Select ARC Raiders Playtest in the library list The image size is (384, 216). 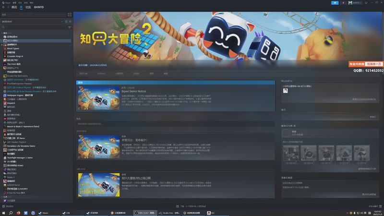pos(16,142)
